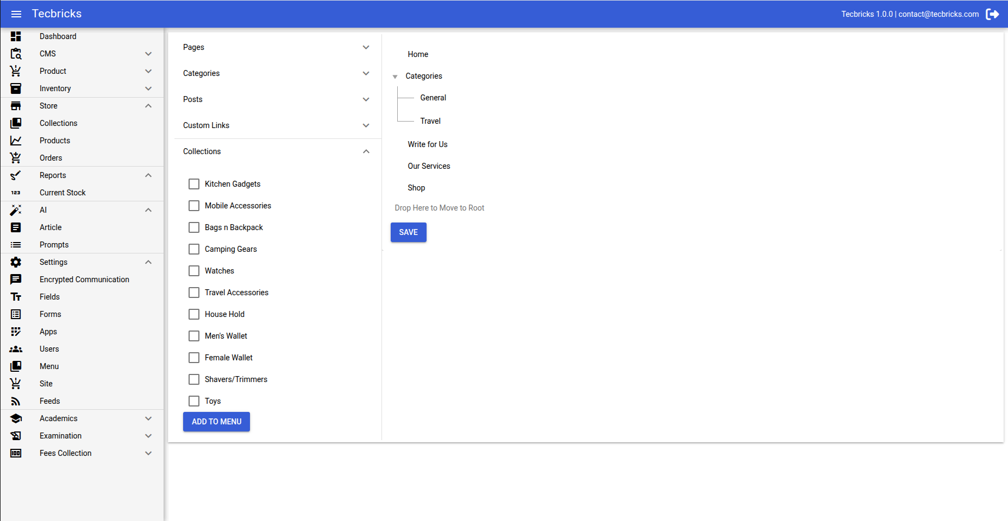This screenshot has width=1008, height=521.
Task: Check the Kitchen Gadgets checkbox
Action: coord(194,184)
